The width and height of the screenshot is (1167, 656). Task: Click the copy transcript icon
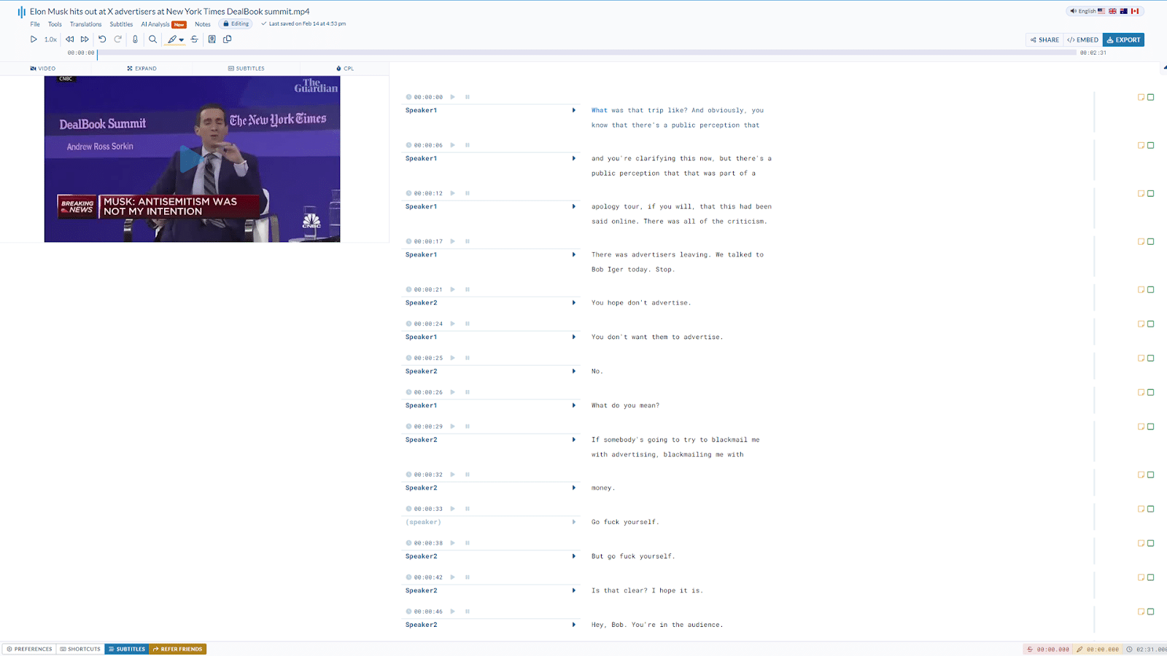coord(228,39)
